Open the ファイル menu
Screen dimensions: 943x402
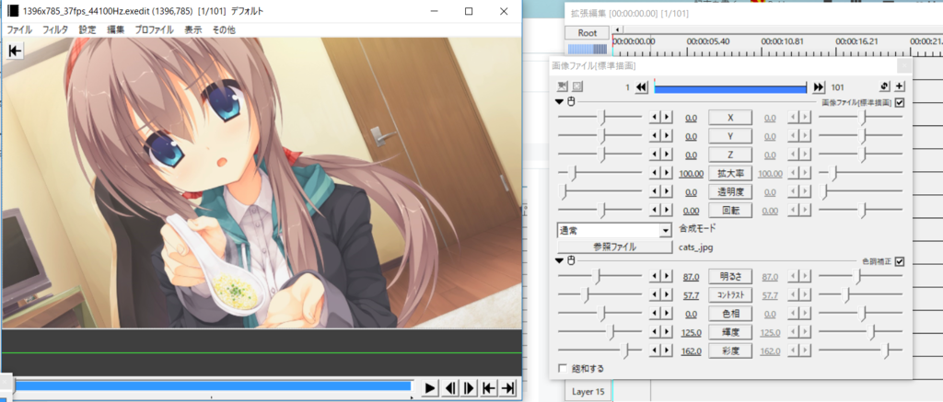[x=19, y=29]
